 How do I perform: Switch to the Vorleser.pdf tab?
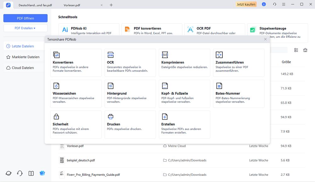coord(72,5)
